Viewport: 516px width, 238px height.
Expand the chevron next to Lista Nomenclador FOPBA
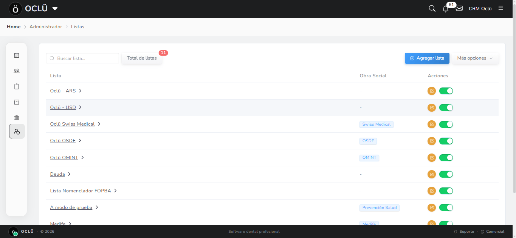click(115, 191)
